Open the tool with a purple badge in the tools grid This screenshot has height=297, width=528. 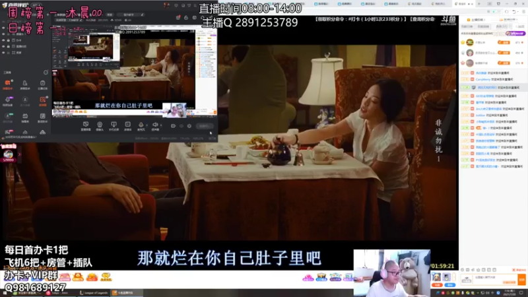click(x=7, y=101)
